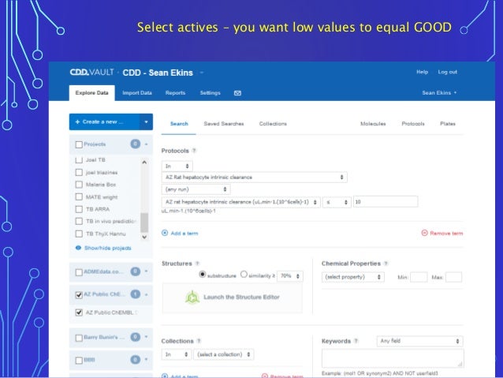This screenshot has width=503, height=378.
Task: Expand the ADMEdata vault arrow
Action: pyautogui.click(x=147, y=271)
